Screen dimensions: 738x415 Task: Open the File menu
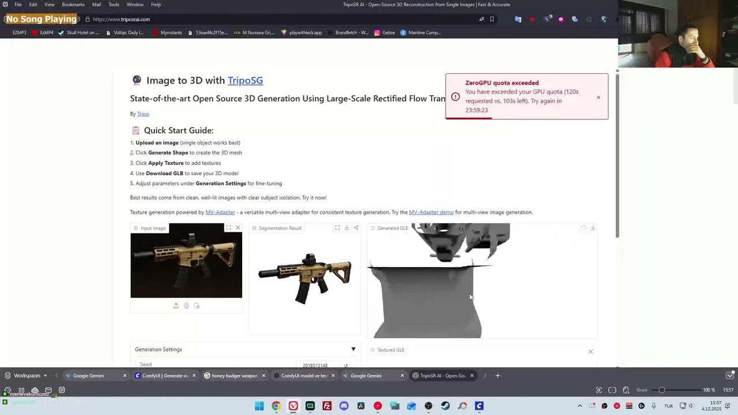click(x=18, y=5)
